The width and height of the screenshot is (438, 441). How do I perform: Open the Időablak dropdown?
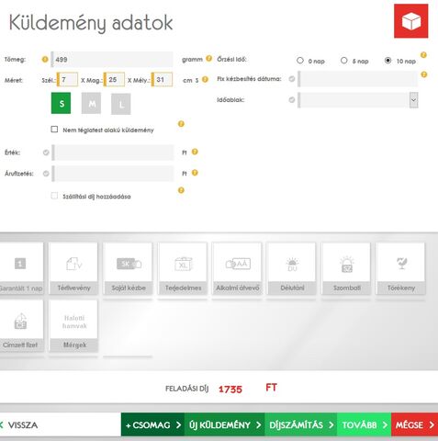pyautogui.click(x=413, y=100)
